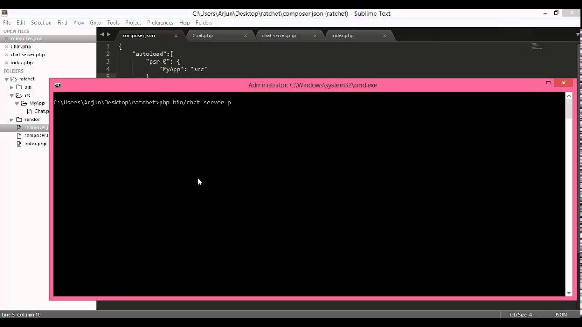Open index.php in the folder tree

tap(35, 144)
